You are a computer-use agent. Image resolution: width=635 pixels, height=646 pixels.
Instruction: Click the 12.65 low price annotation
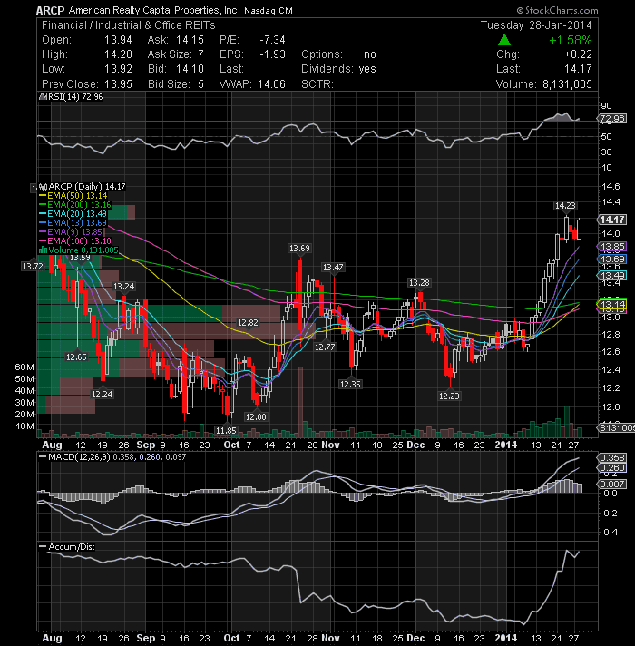tap(76, 357)
